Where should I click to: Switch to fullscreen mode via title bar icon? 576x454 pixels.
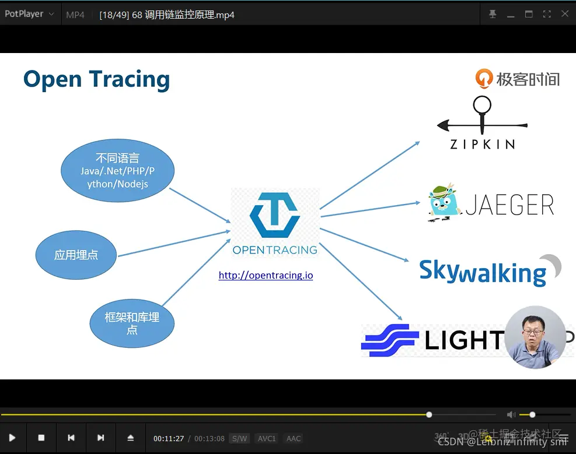pyautogui.click(x=547, y=15)
